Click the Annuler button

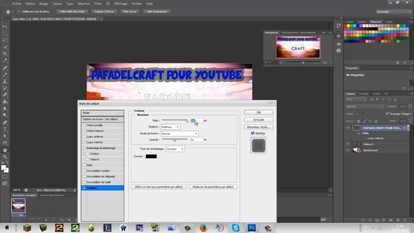pyautogui.click(x=259, y=120)
